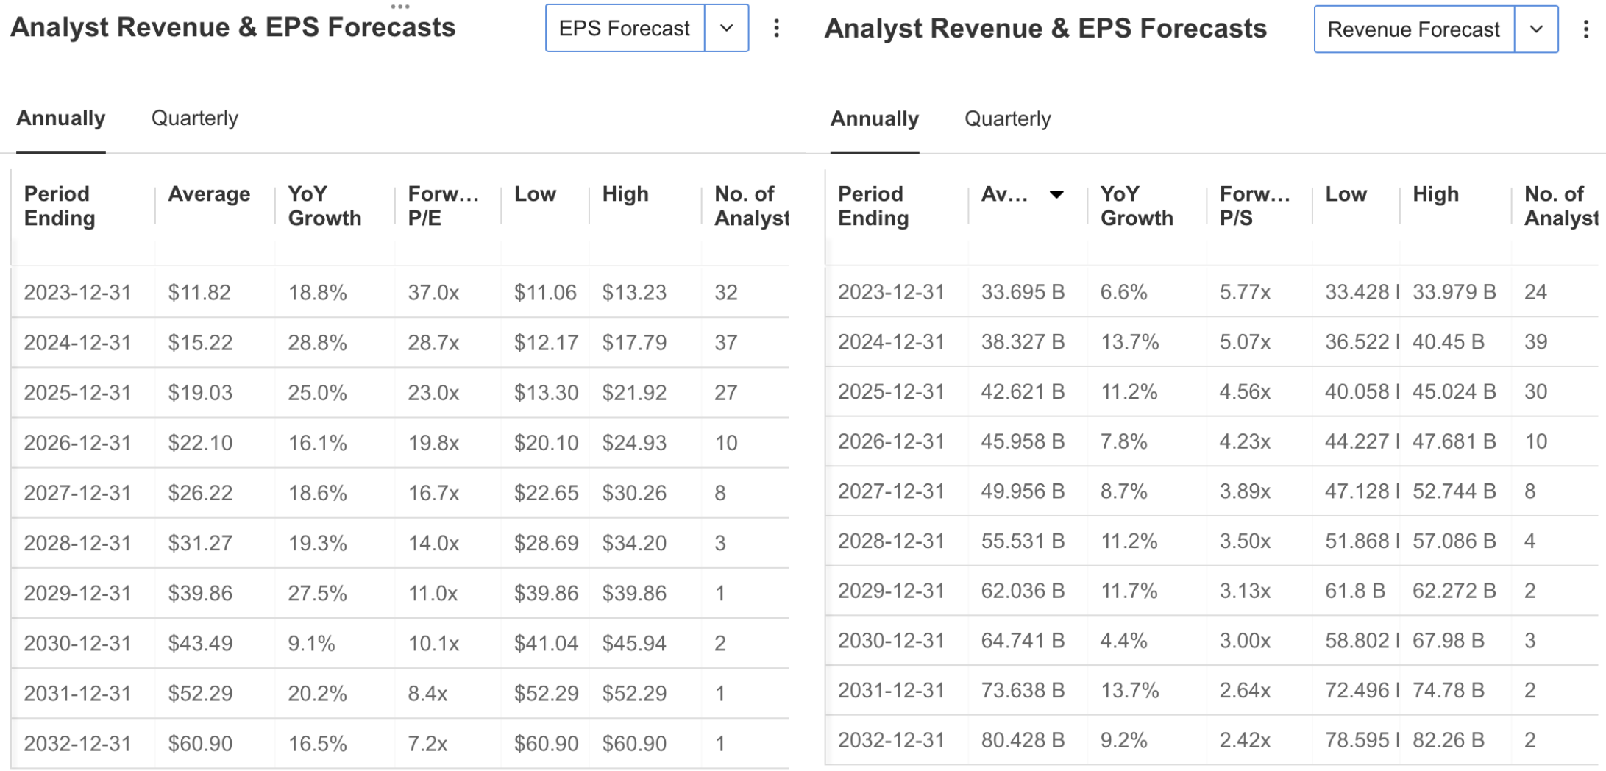This screenshot has height=771, width=1606.
Task: Sort by the Period Ending header in the EPS table
Action: 60,206
